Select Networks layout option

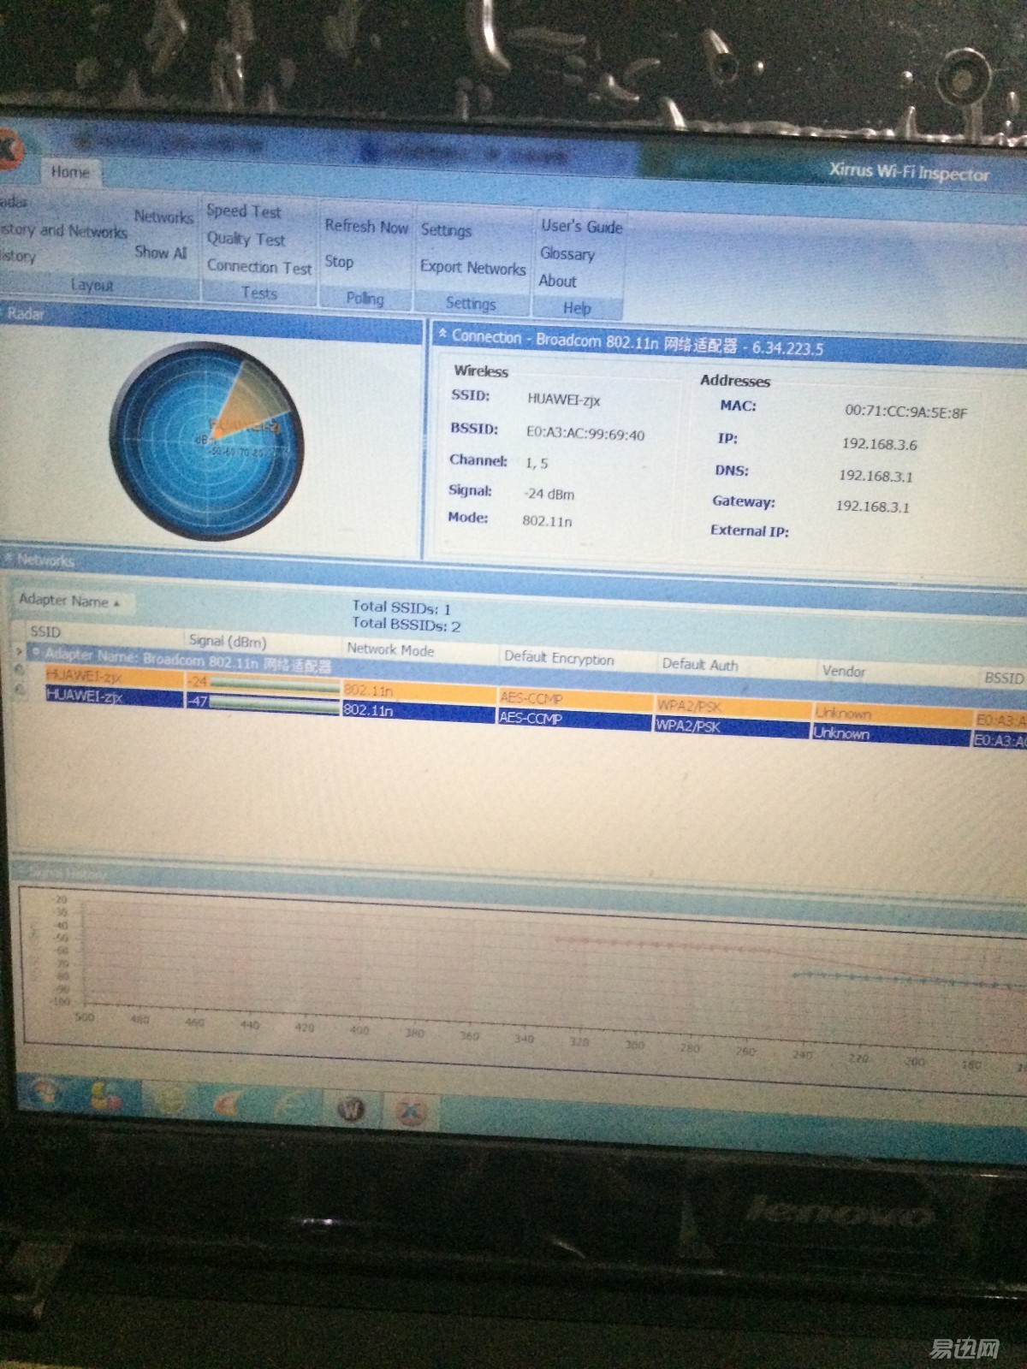163,217
